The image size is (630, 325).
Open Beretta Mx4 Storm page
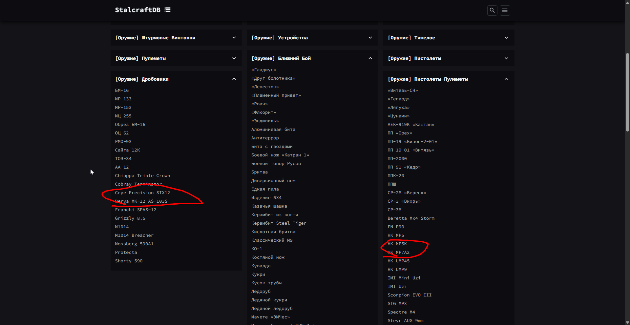tap(411, 218)
